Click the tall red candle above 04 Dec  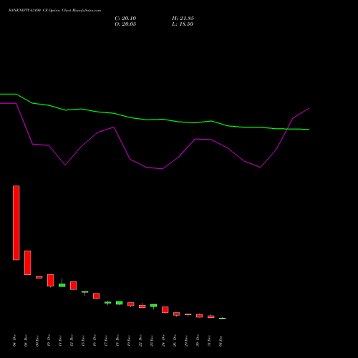(x=16, y=223)
